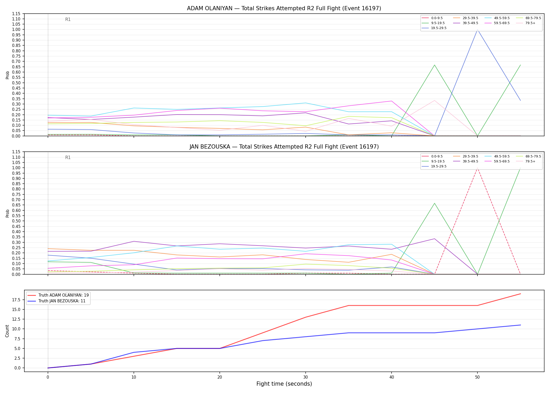Select '29.5-39.5' in JAN BEZOUSKA chart legend
The height and width of the screenshot is (393, 550).
pos(466,156)
